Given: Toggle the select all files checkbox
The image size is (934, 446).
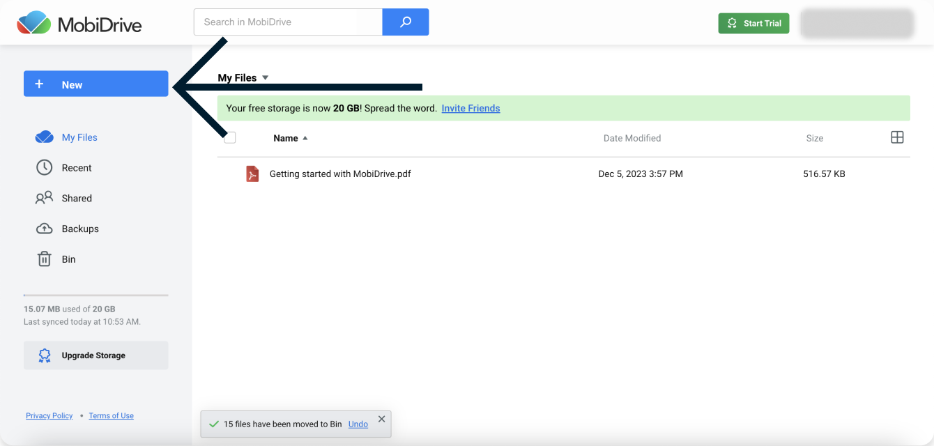Looking at the screenshot, I should (x=230, y=137).
